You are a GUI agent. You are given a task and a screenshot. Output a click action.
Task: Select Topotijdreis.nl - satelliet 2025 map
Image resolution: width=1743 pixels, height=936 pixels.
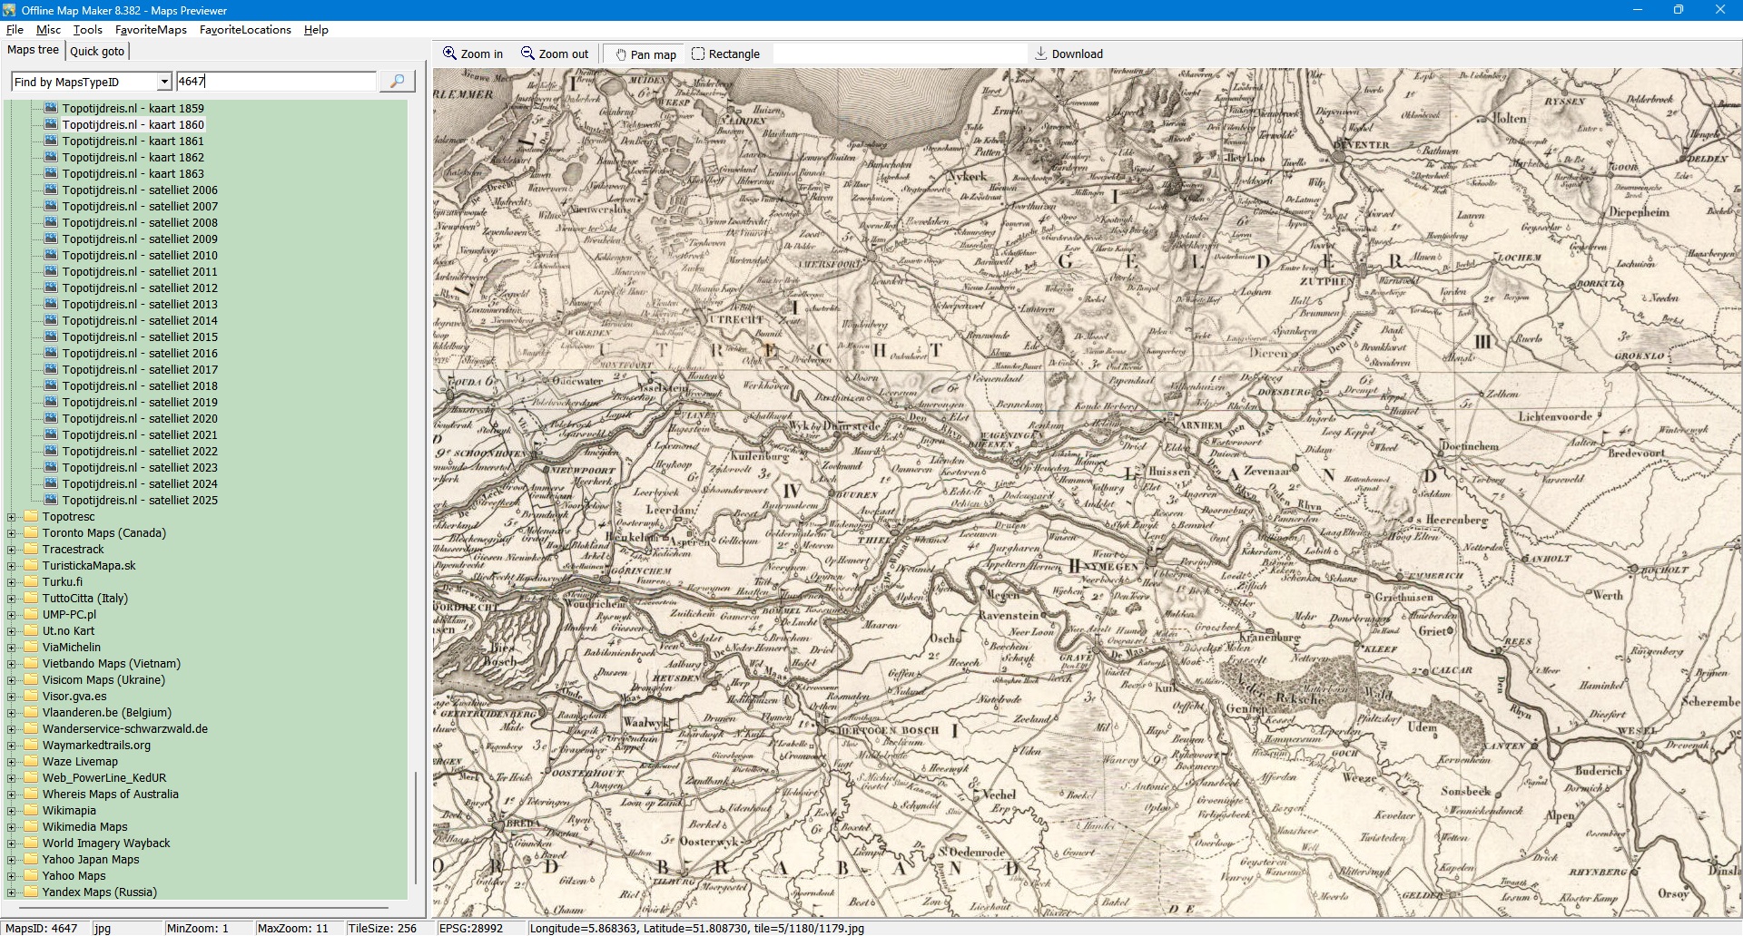pos(140,500)
